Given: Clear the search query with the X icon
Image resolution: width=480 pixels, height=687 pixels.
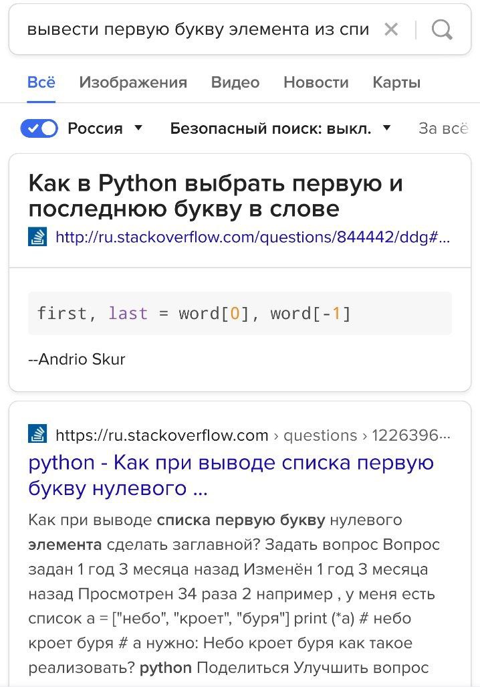Looking at the screenshot, I should (x=390, y=30).
